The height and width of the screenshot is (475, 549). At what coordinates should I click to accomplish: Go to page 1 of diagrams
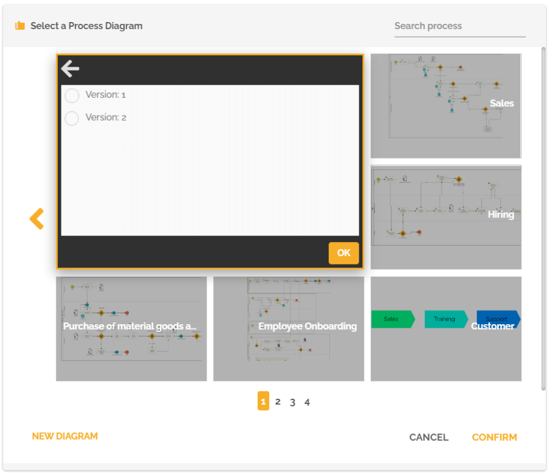click(x=263, y=402)
